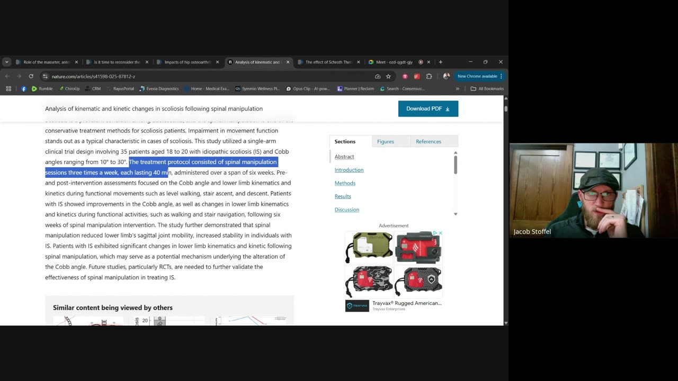Reload the current page

(x=31, y=76)
